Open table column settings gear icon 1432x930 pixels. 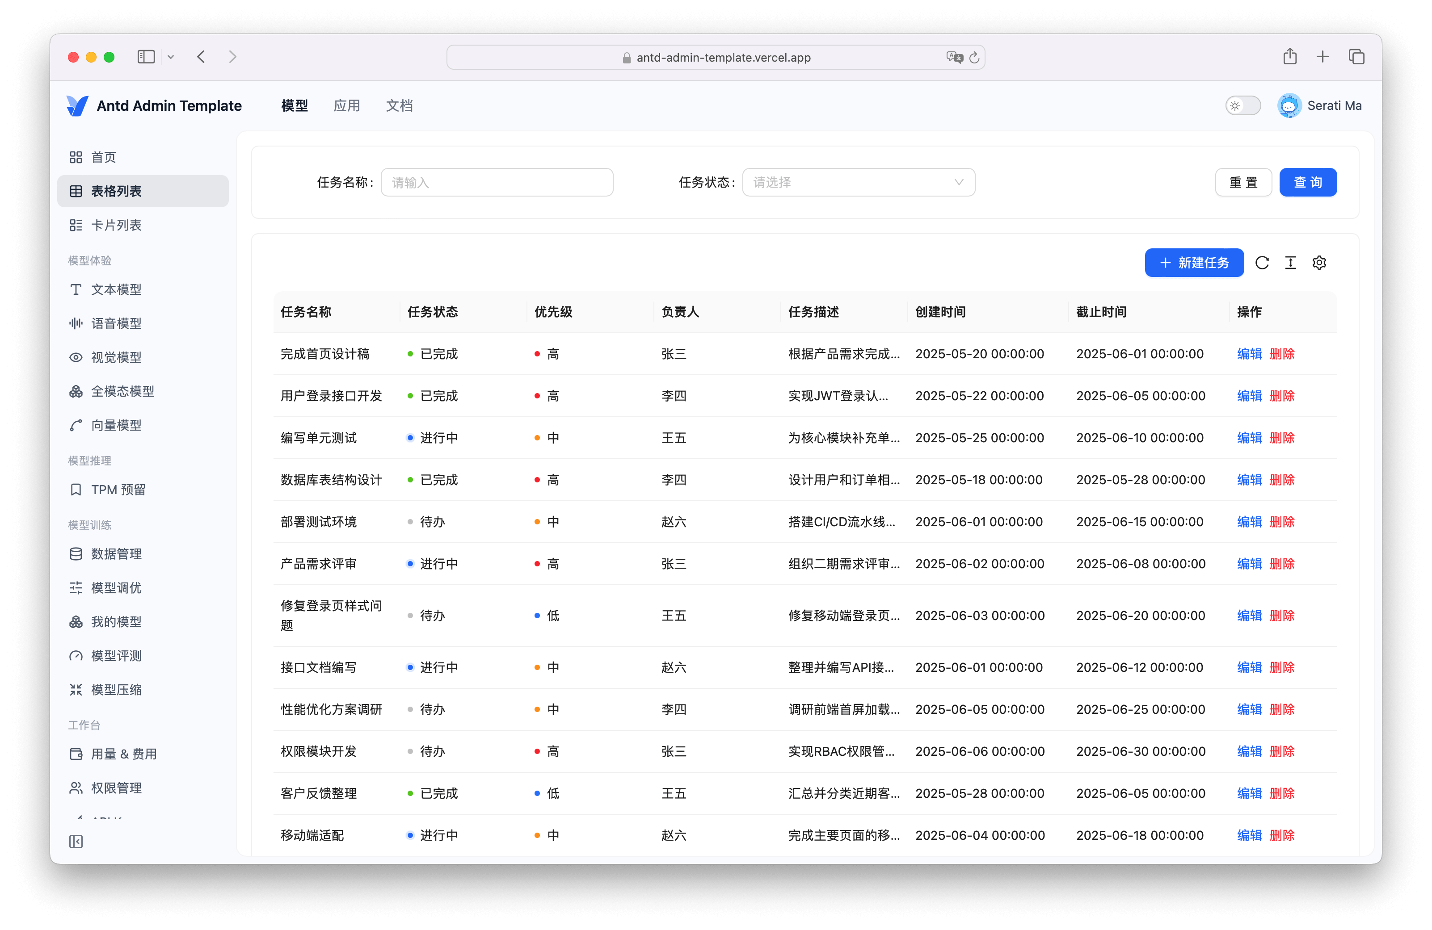pos(1319,263)
